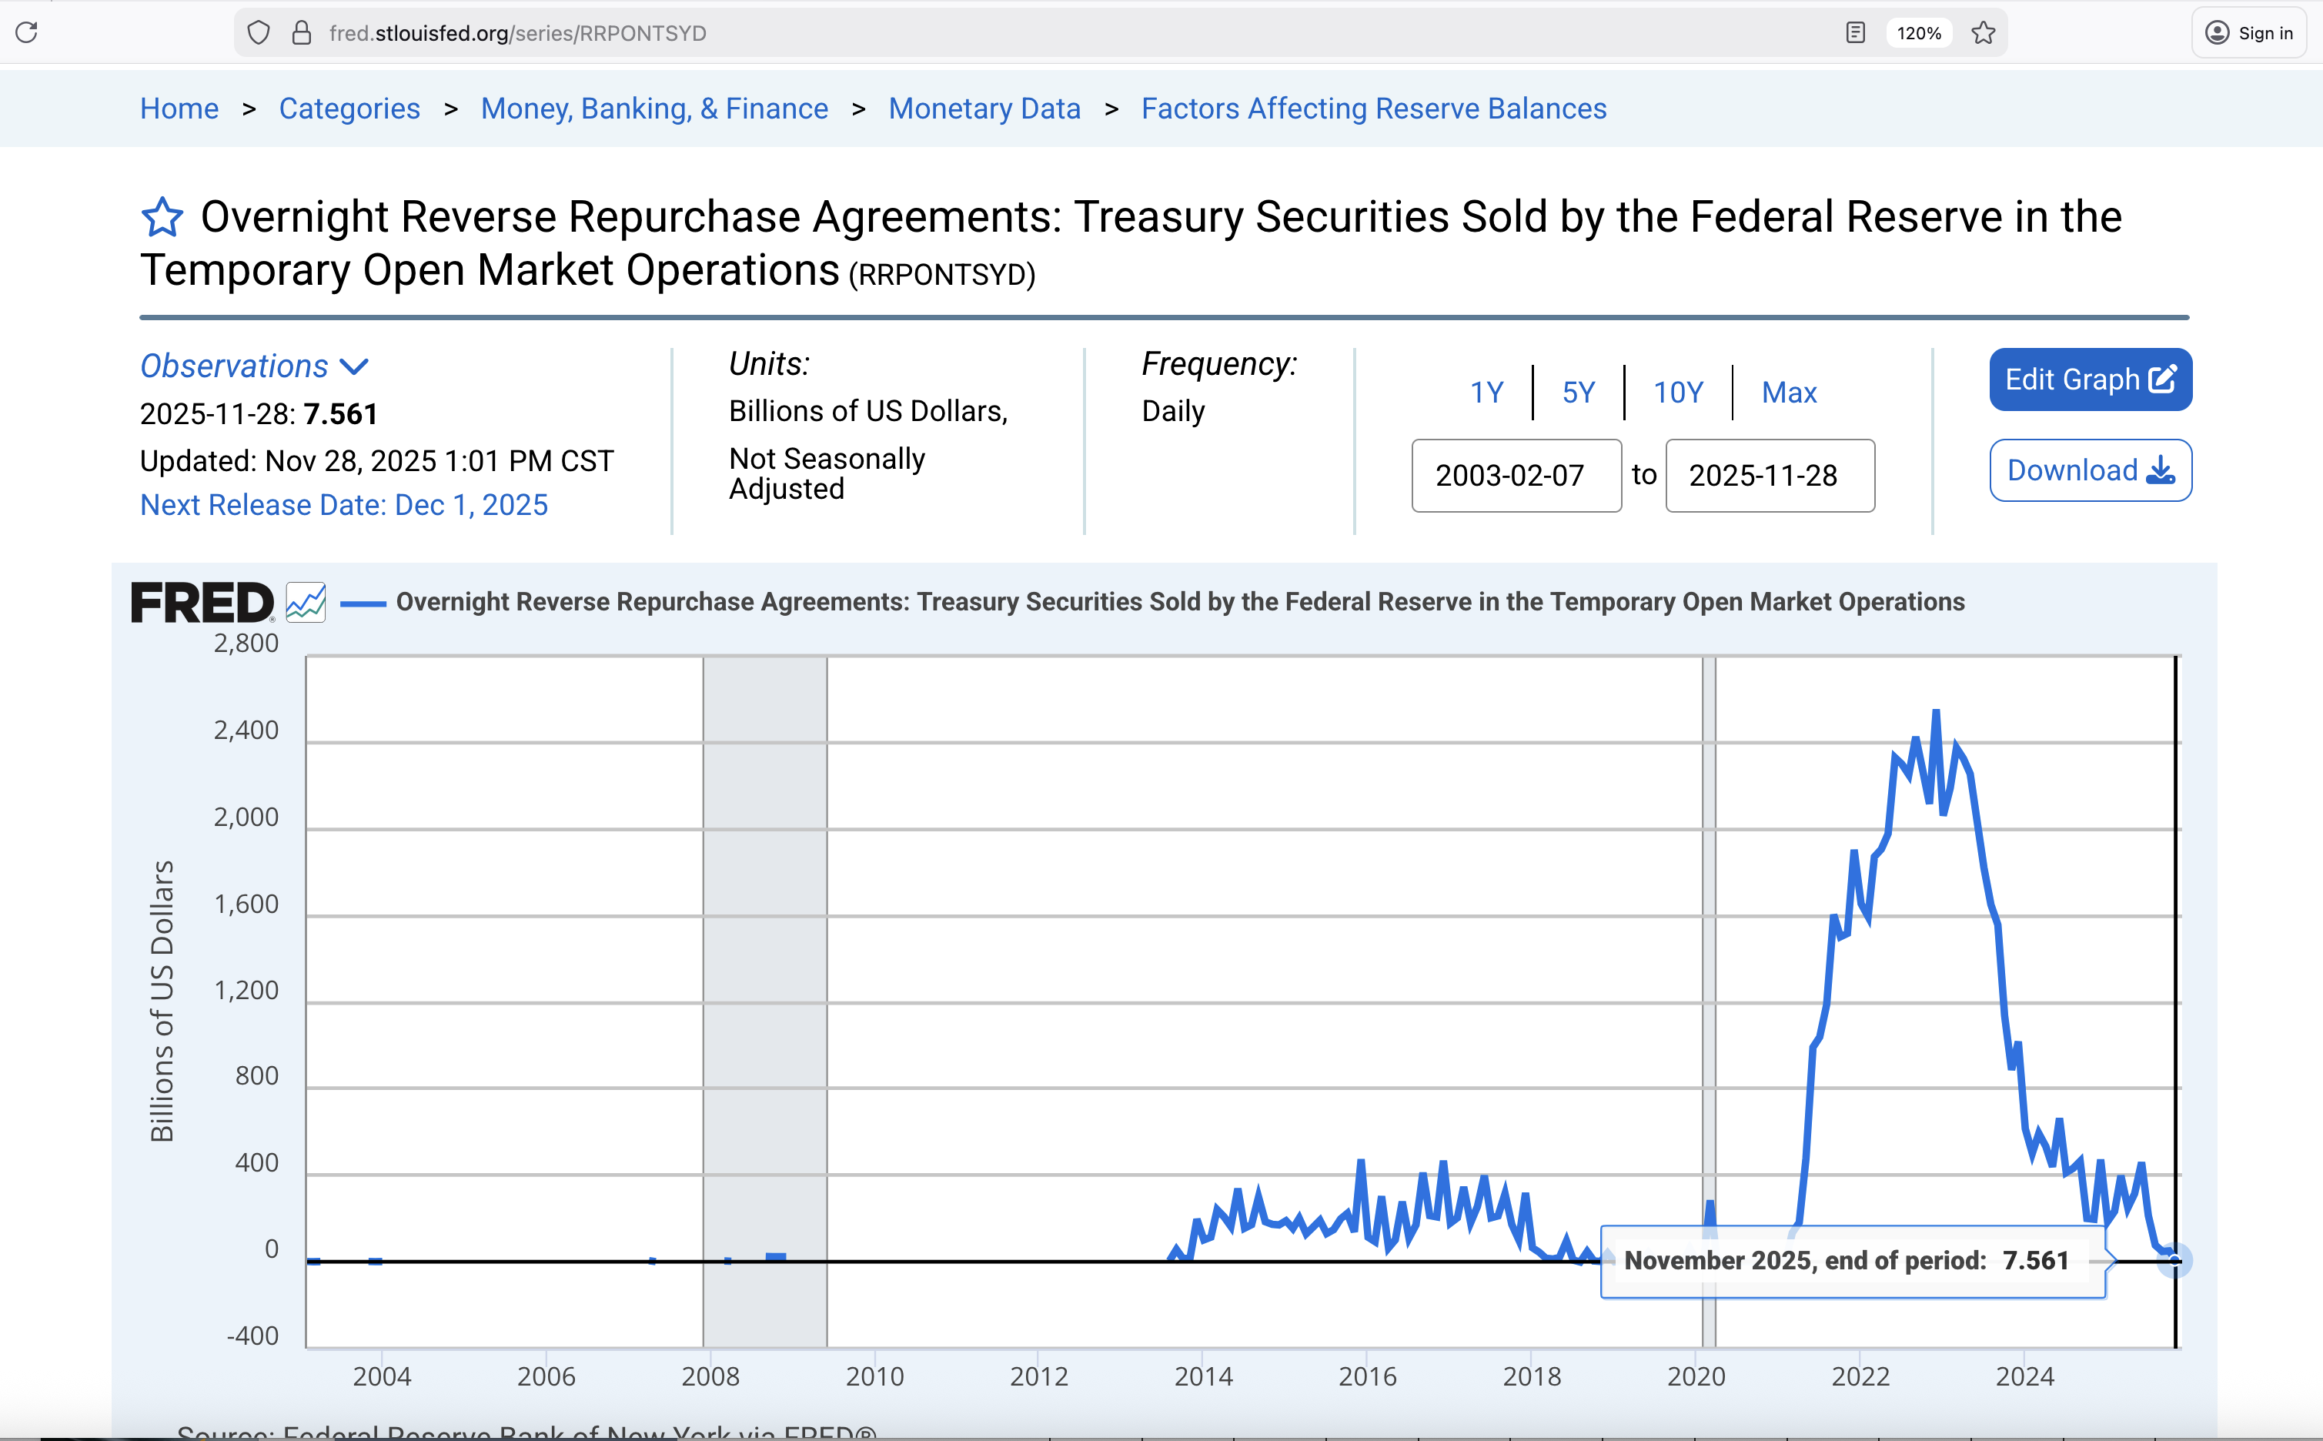Click the start date field 2003-02-07

pyautogui.click(x=1515, y=476)
